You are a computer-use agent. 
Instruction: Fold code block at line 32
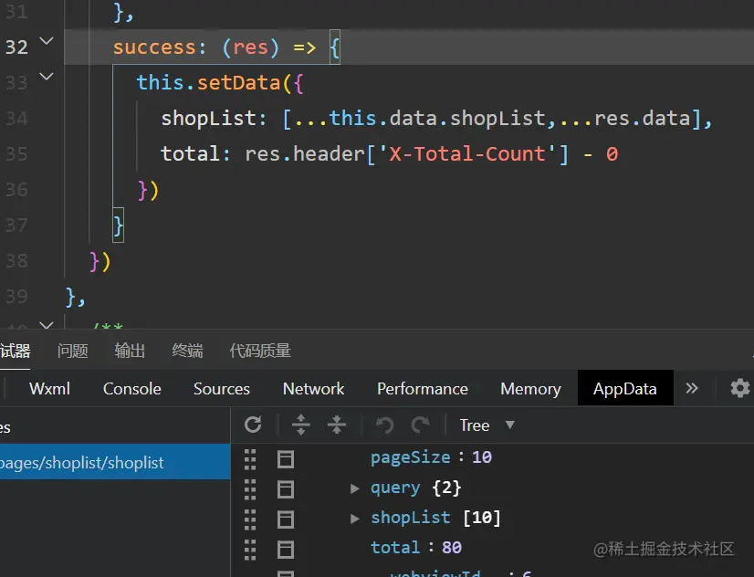point(47,41)
